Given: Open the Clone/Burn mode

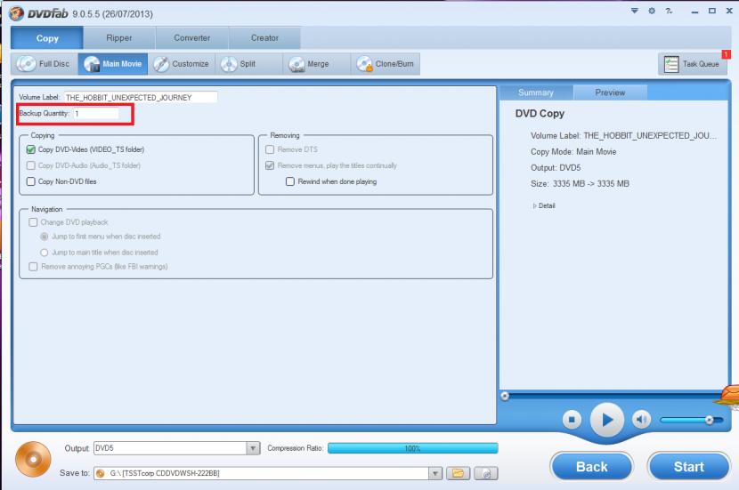Looking at the screenshot, I should point(385,63).
